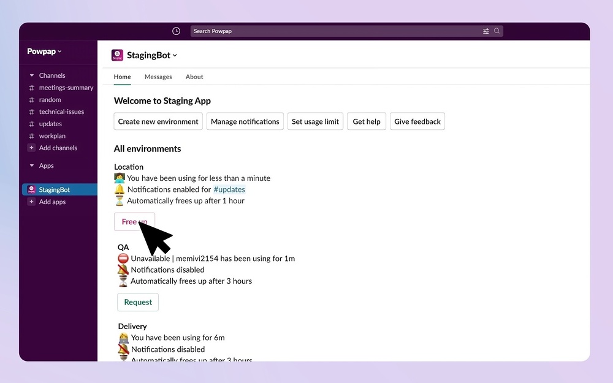The width and height of the screenshot is (613, 383).
Task: Click 'memivi2154 has been using for 1m' text
Action: coord(235,259)
